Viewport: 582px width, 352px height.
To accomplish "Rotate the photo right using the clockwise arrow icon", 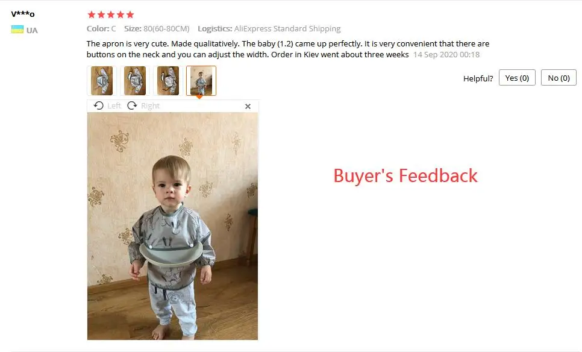I will click(x=132, y=106).
